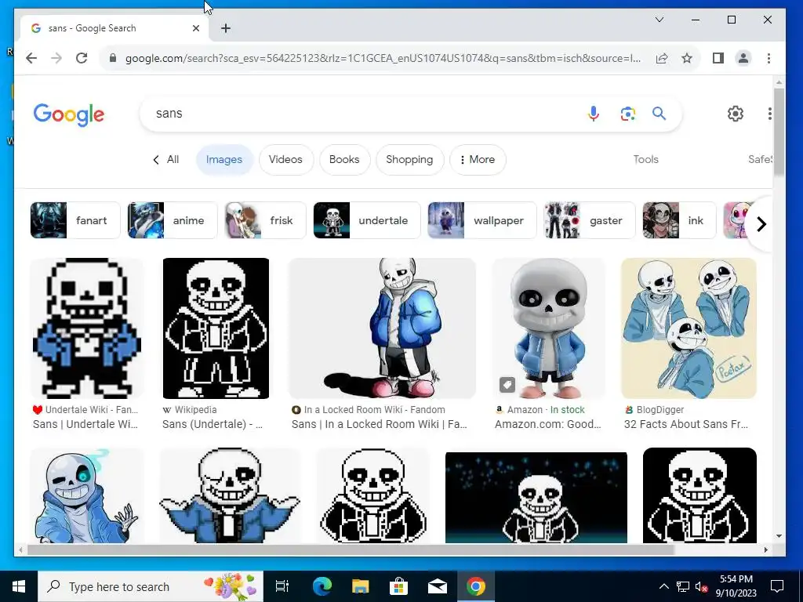The width and height of the screenshot is (803, 602).
Task: Click 32 Facts About Sans result title
Action: [x=685, y=424]
